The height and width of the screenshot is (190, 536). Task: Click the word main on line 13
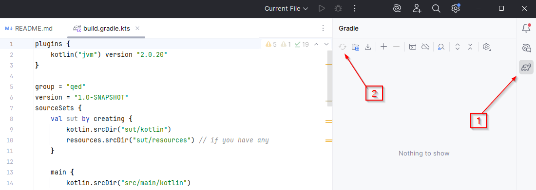pos(58,172)
